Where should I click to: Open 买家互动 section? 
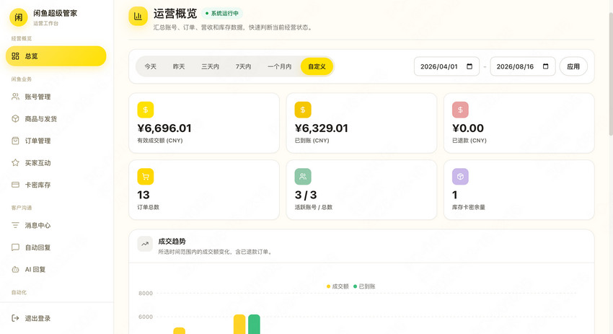pyautogui.click(x=56, y=163)
